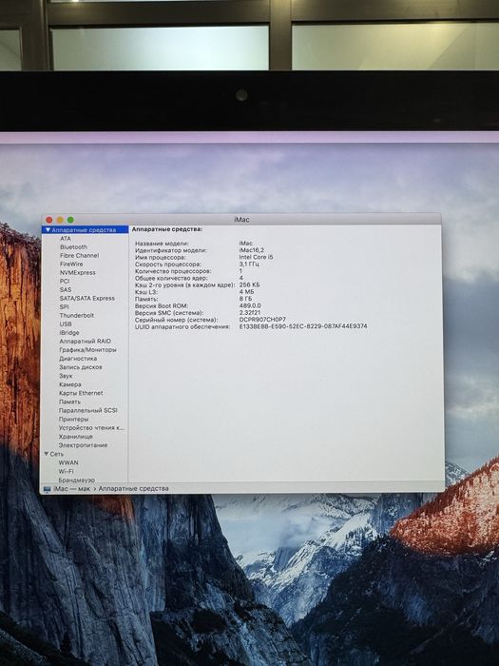This screenshot has height=666, width=499.
Task: Select Параллельный SCSI in the sidebar
Action: pos(87,410)
